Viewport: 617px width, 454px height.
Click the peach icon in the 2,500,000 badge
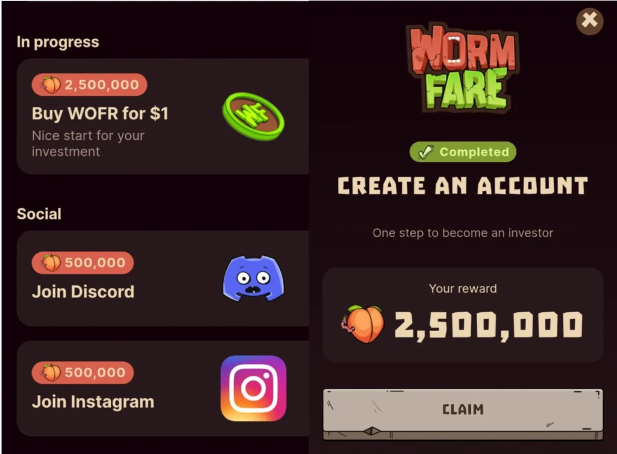(51, 84)
